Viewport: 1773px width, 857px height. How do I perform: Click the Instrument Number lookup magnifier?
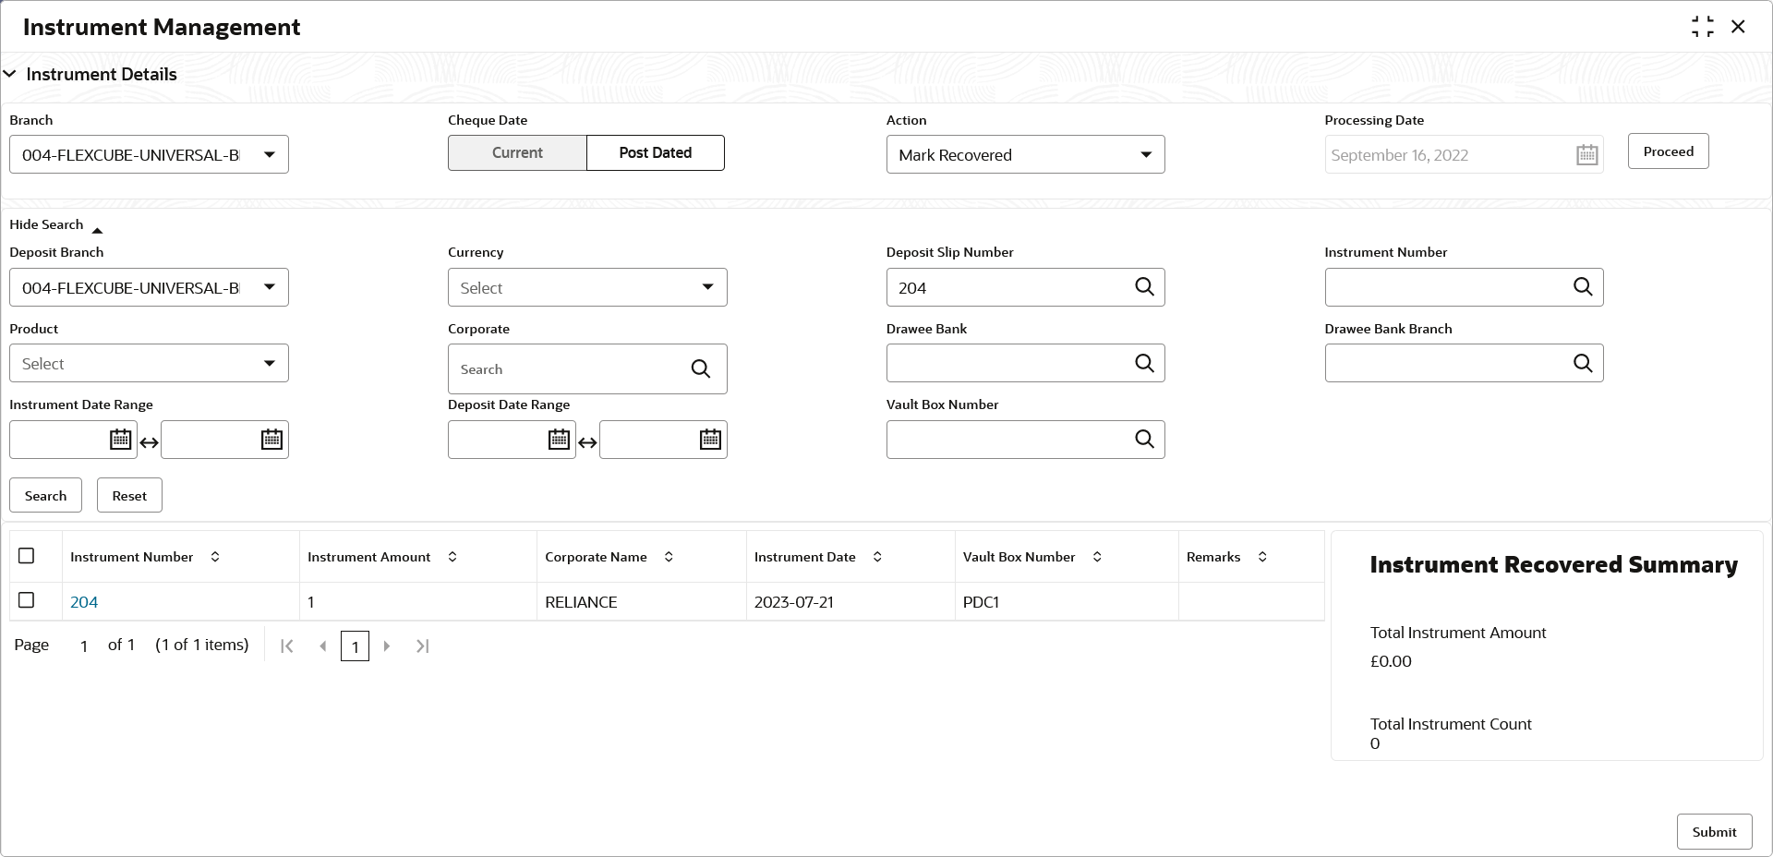coord(1583,287)
